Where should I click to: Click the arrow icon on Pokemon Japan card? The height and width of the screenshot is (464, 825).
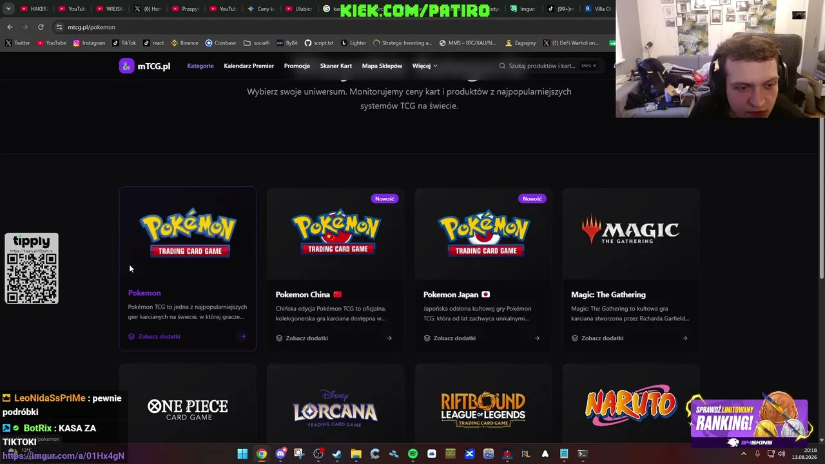pyautogui.click(x=537, y=338)
